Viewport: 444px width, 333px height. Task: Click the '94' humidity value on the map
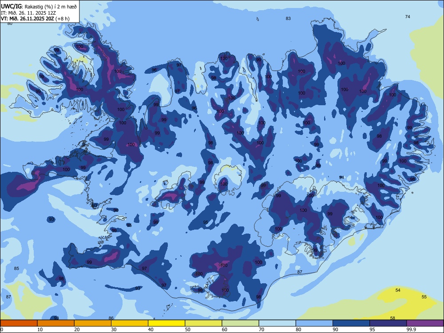point(341,177)
